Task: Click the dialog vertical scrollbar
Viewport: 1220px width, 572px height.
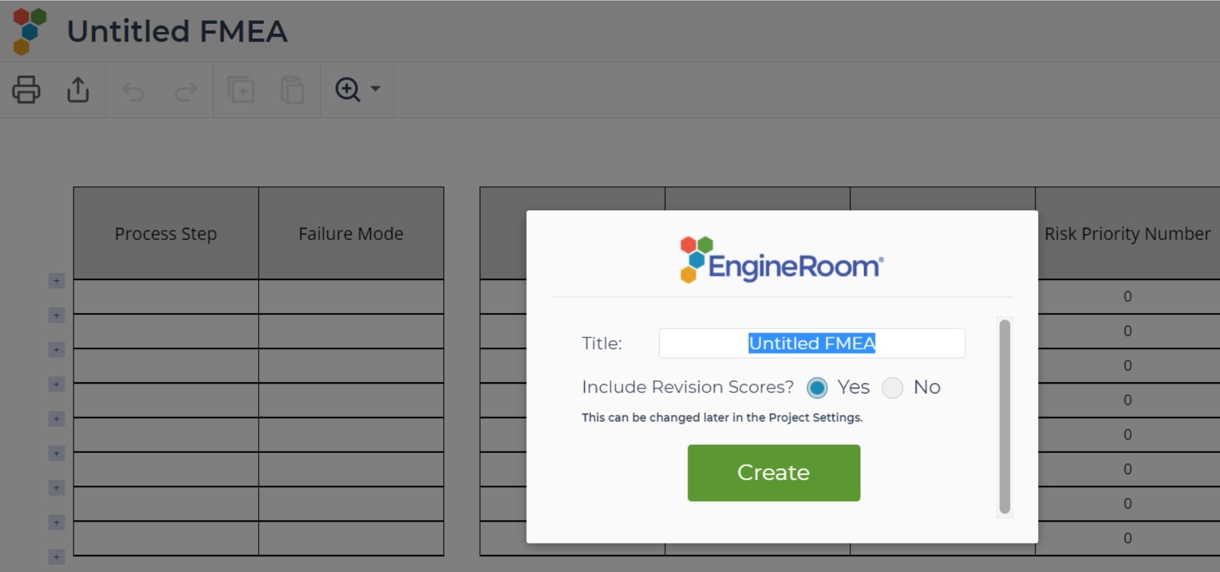Action: [x=1005, y=416]
